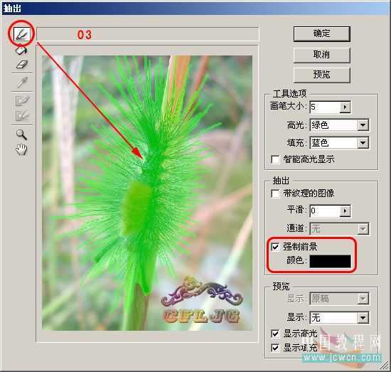This screenshot has height=372, width=391.
Task: Uncheck the 显示填充 checkbox
Action: 275,348
